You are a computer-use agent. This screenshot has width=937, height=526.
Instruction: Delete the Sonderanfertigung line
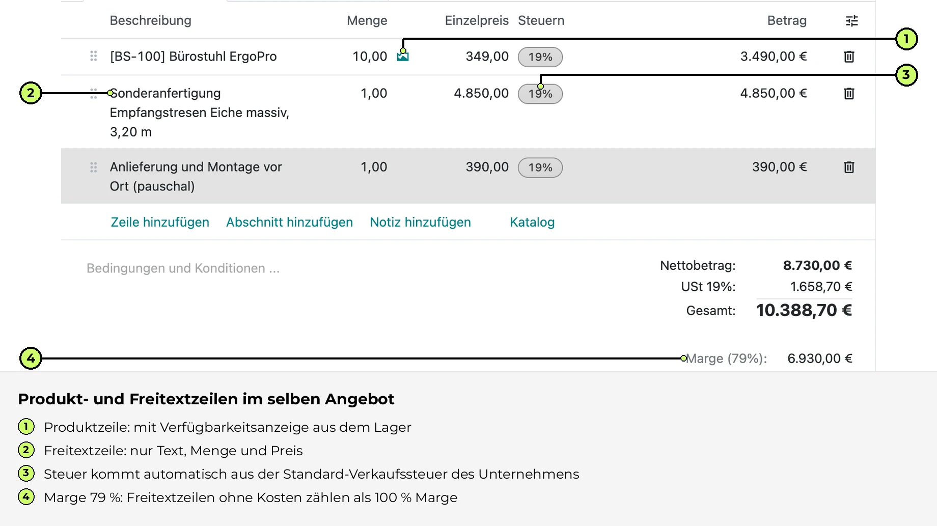click(x=849, y=94)
